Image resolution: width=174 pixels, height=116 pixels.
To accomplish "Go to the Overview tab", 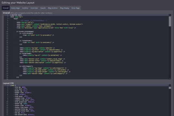I will click(34, 8).
